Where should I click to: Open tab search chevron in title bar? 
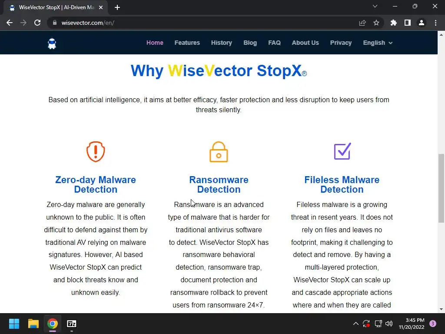[x=375, y=6]
